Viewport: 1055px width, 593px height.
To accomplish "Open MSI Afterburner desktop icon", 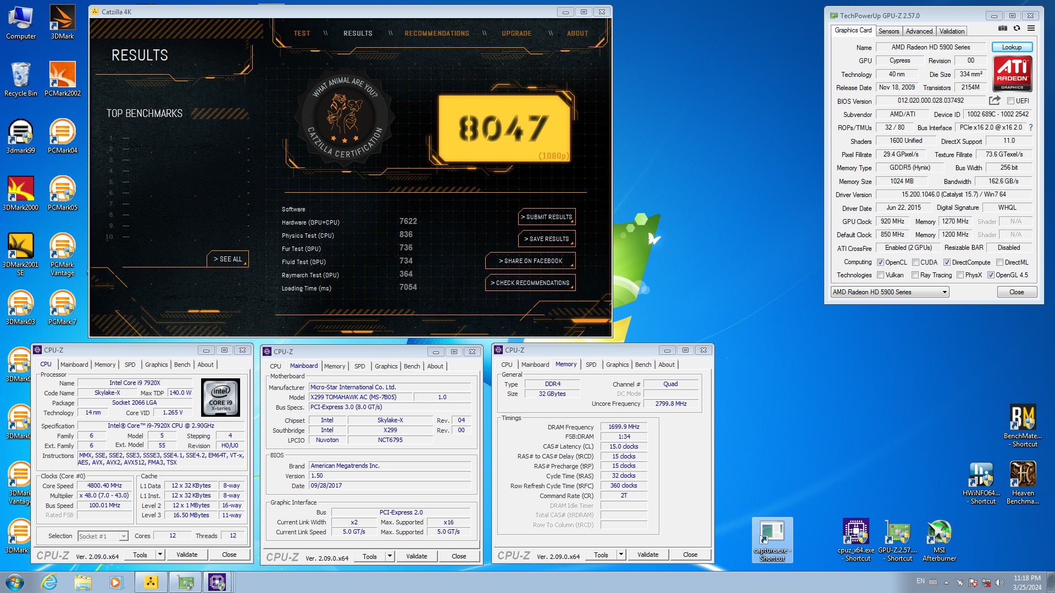I will (x=939, y=541).
